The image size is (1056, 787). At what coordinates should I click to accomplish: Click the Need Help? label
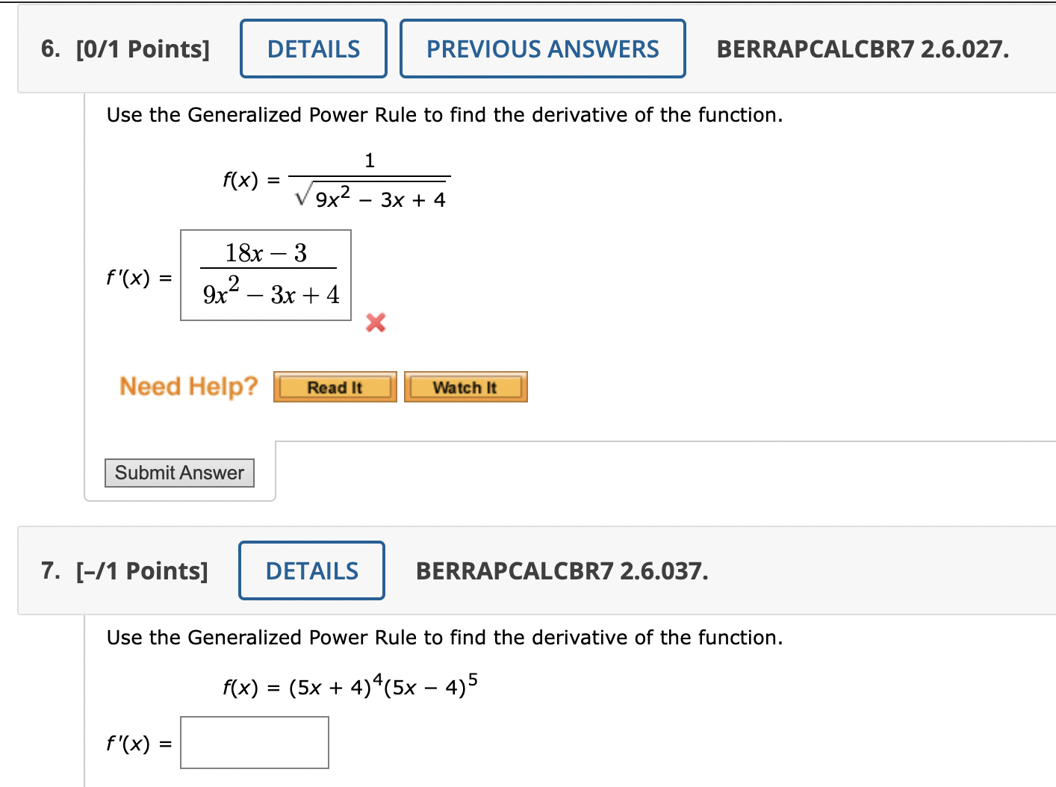pyautogui.click(x=188, y=386)
